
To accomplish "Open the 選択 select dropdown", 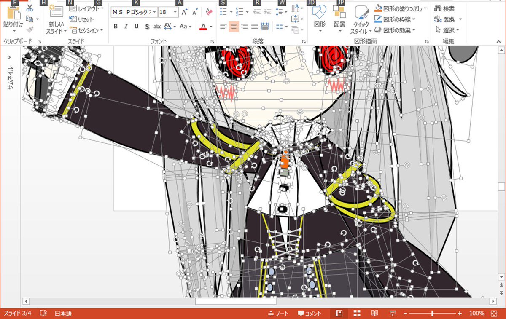I will coord(448,30).
